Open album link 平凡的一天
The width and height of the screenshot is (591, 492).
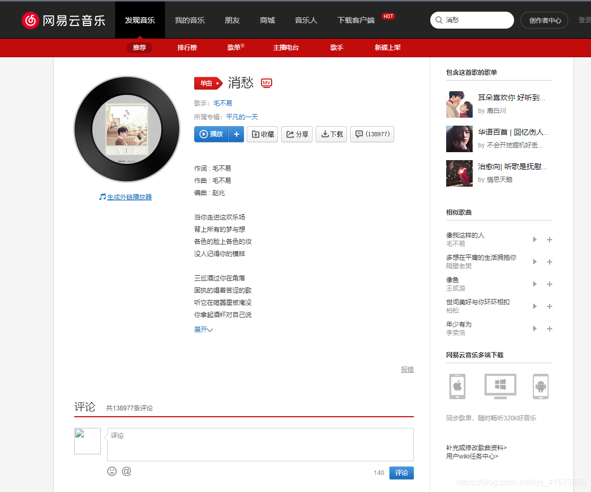tap(242, 117)
